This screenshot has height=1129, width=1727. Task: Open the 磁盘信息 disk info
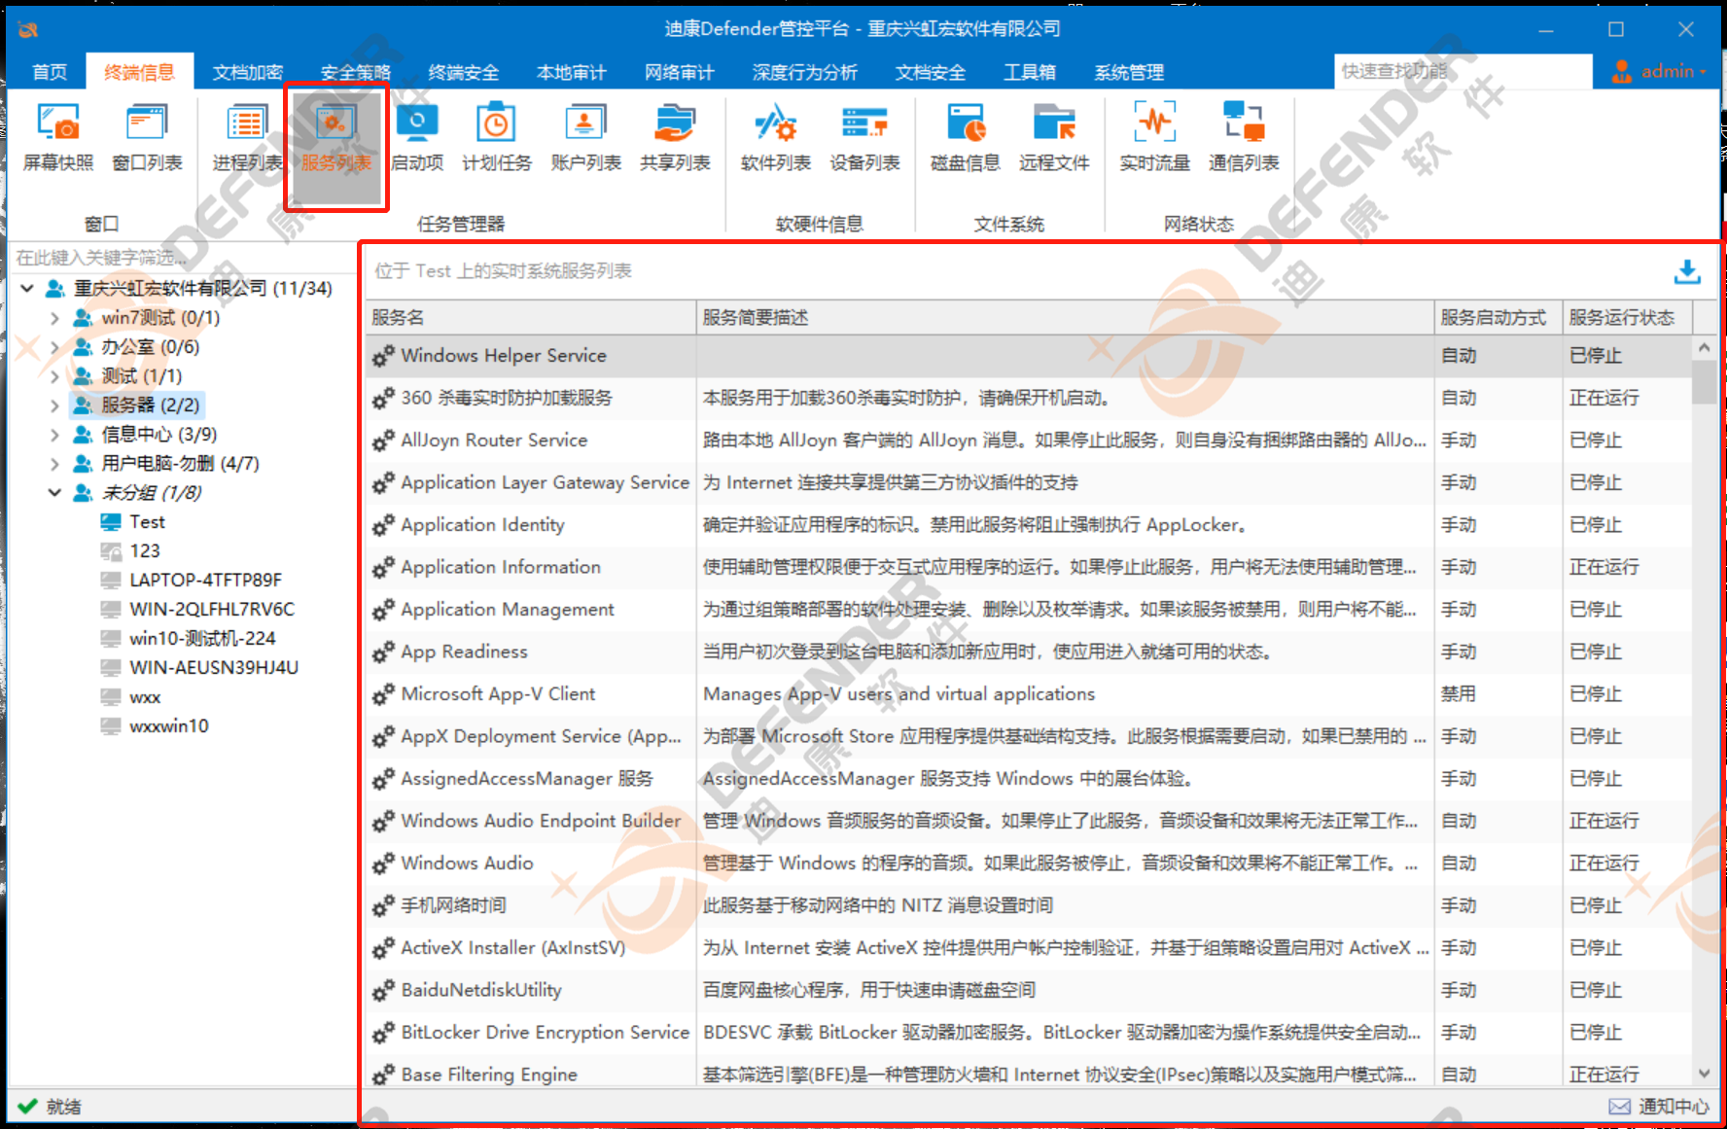point(965,137)
